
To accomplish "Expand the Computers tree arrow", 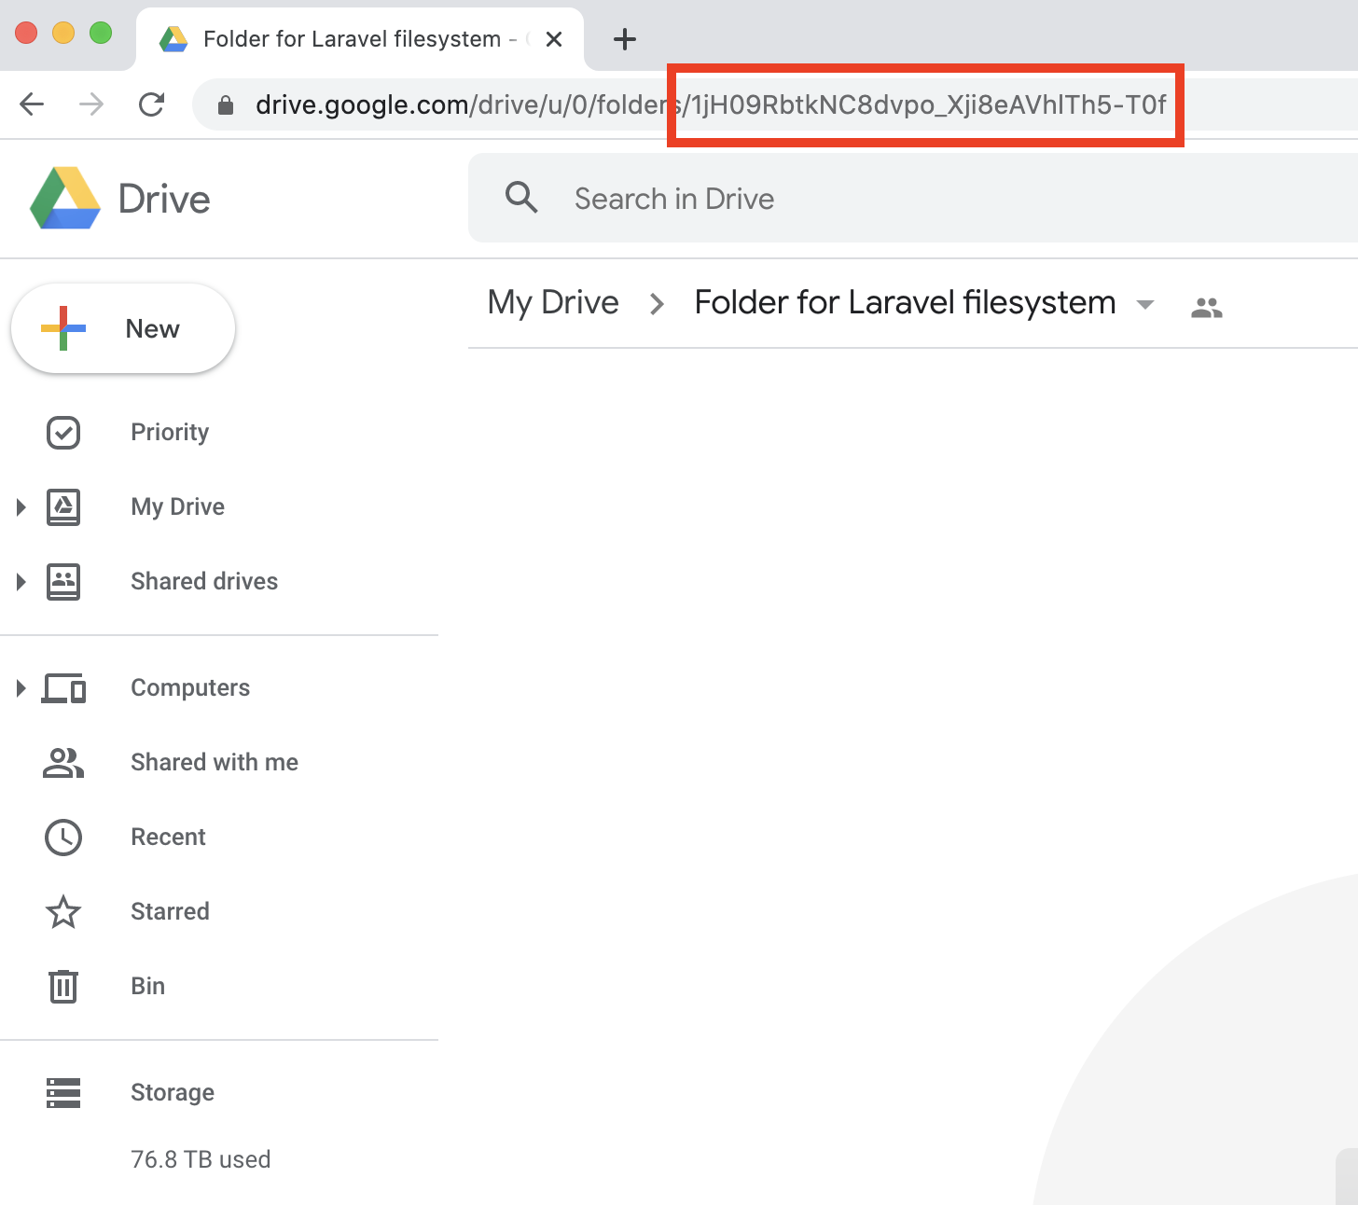I will click(x=21, y=688).
